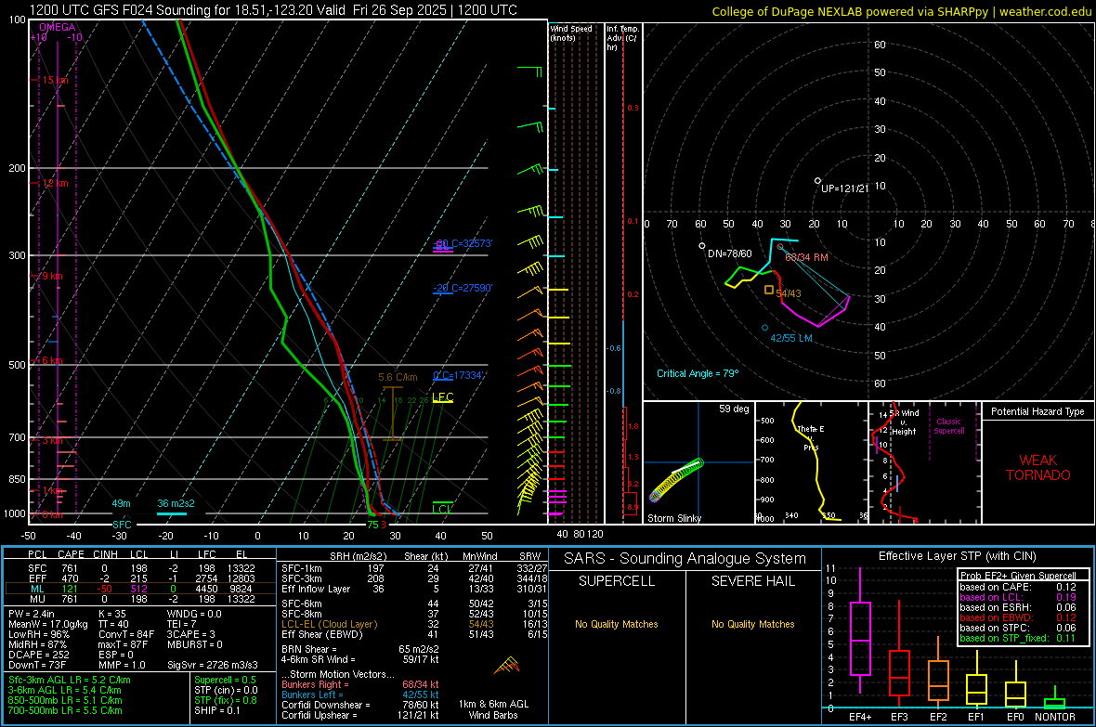Click the Storm Slinky circle cluster
1096x727 pixels.
[x=675, y=479]
